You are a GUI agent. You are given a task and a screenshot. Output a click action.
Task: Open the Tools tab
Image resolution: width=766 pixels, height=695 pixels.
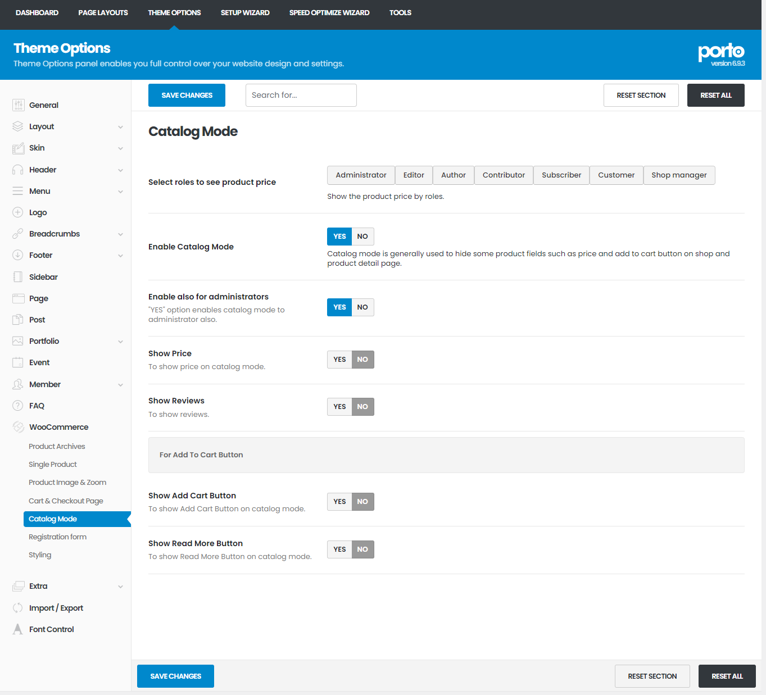400,12
